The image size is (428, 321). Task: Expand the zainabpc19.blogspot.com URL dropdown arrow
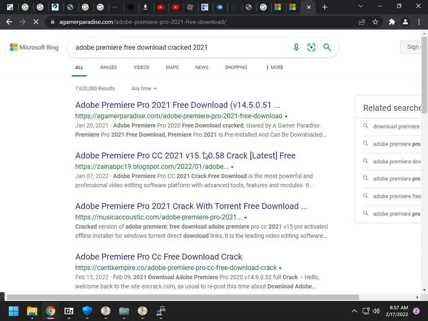232,167
